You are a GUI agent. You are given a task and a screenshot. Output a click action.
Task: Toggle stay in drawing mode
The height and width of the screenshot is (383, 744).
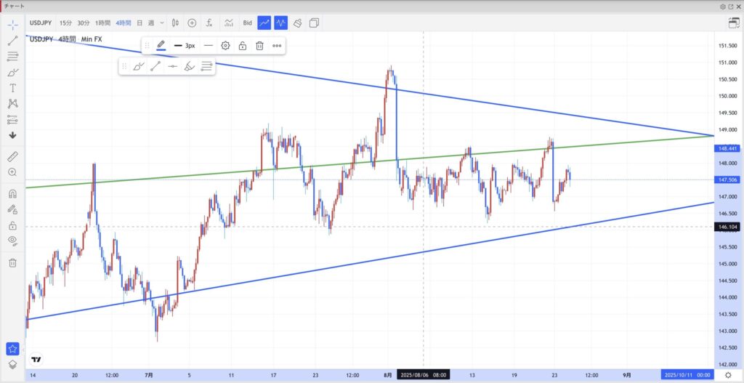click(13, 209)
